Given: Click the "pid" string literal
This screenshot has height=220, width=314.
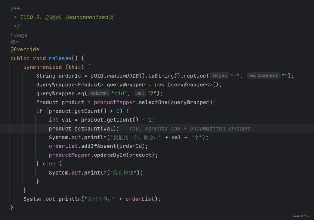Looking at the screenshot, I should click(x=119, y=93).
